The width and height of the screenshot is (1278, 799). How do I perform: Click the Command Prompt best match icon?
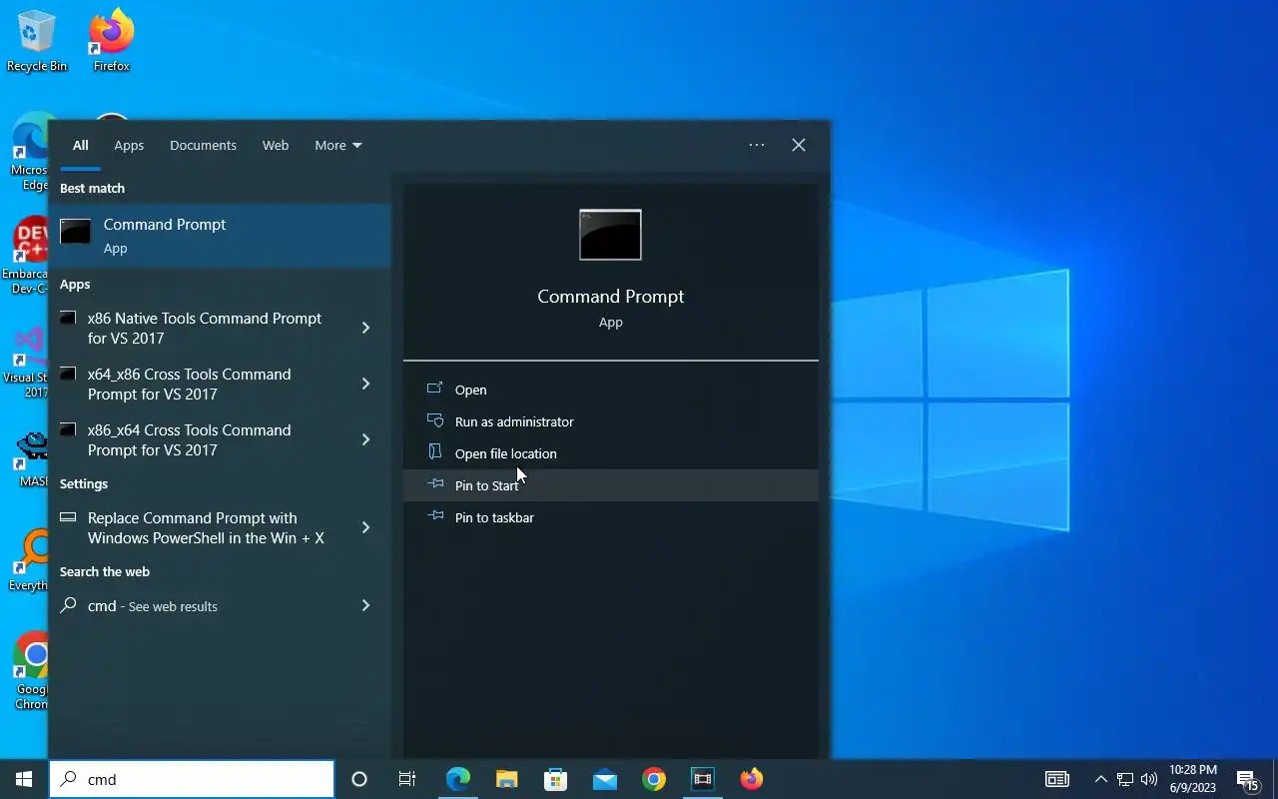[76, 232]
